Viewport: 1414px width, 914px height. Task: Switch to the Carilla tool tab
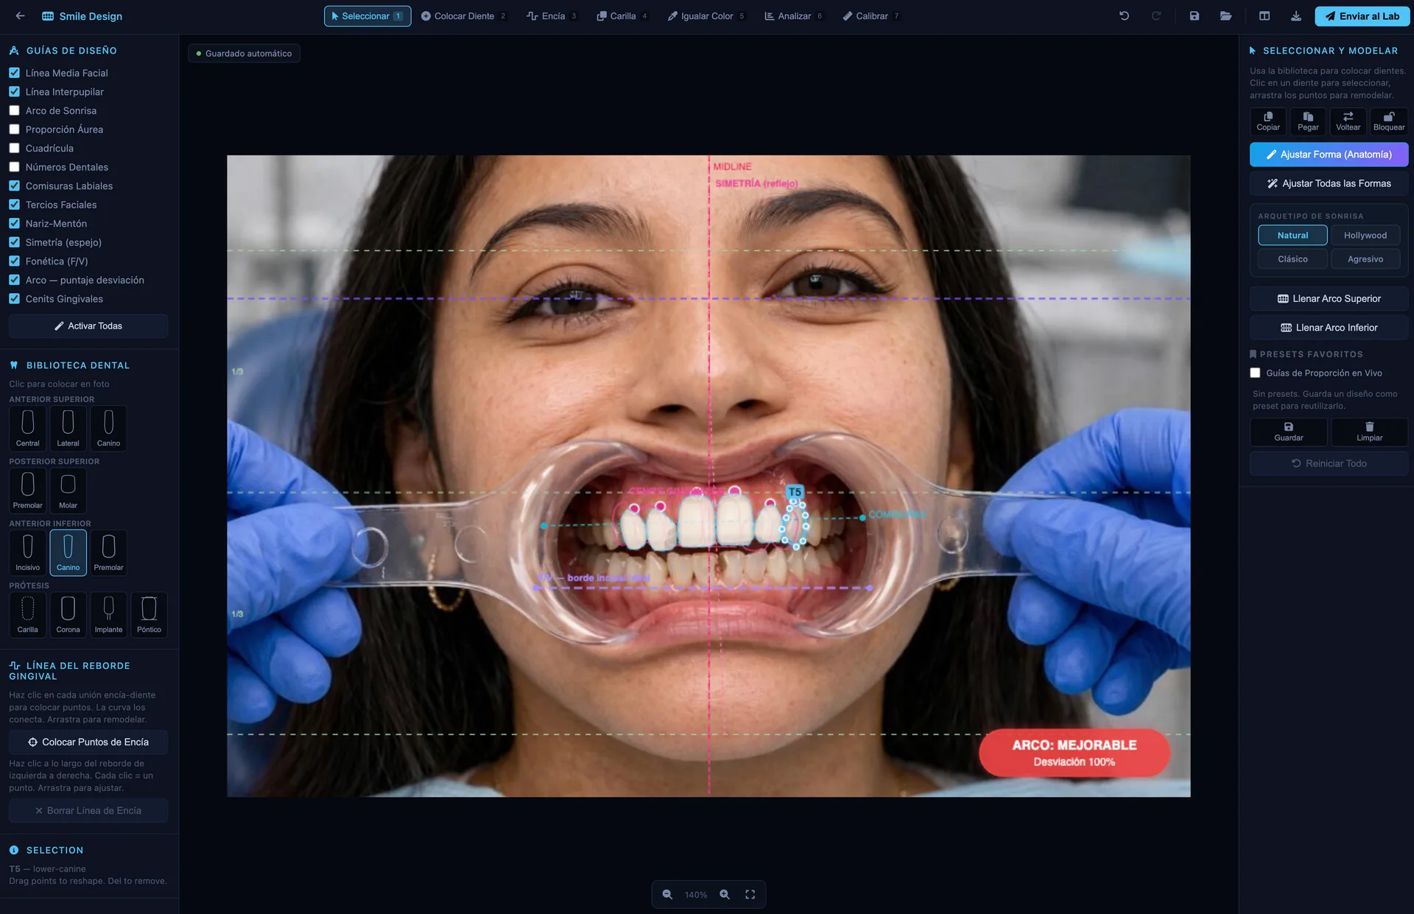[x=622, y=15]
